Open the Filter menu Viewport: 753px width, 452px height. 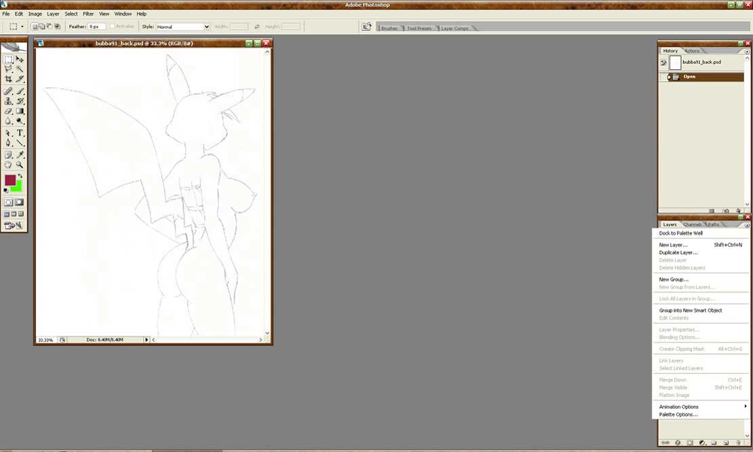click(88, 14)
